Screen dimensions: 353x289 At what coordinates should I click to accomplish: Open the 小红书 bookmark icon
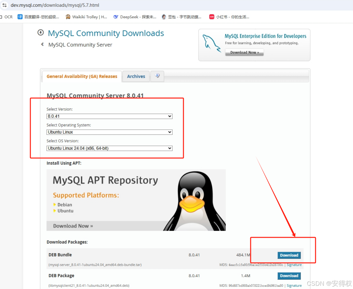pos(212,17)
